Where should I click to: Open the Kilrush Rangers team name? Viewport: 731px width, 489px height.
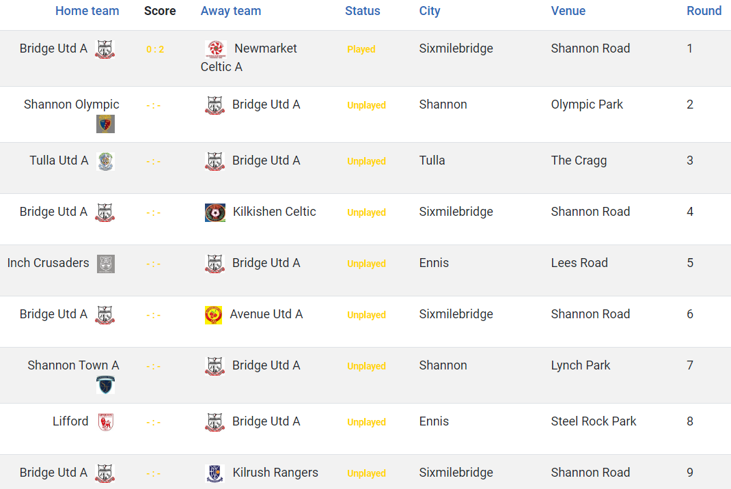275,472
